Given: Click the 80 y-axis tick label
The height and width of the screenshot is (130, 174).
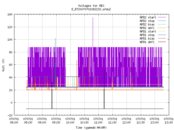Looking at the screenshot, I should pyautogui.click(x=11, y=52).
